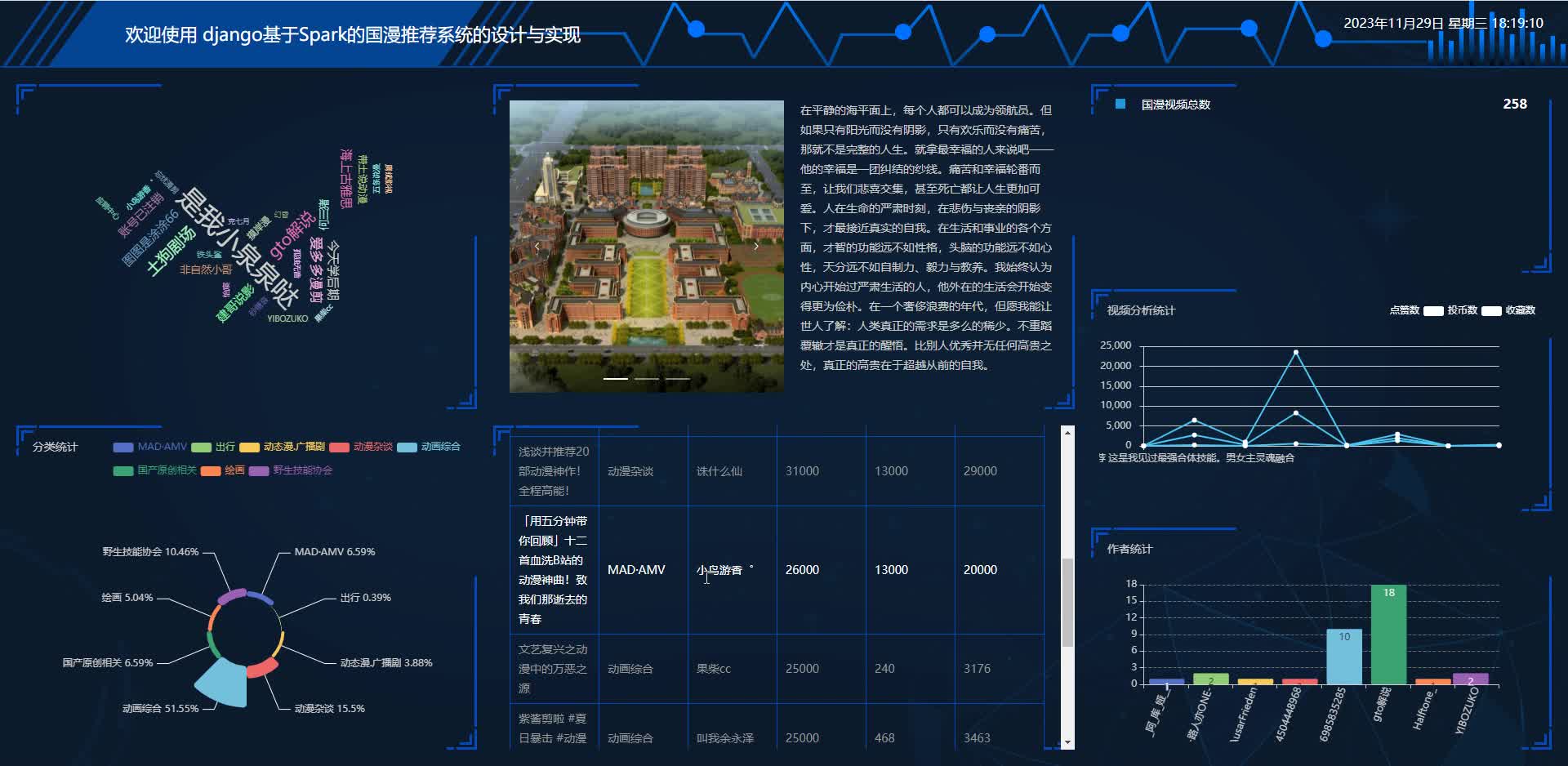Toggle the 野生技能协会 legend item

pyautogui.click(x=291, y=470)
